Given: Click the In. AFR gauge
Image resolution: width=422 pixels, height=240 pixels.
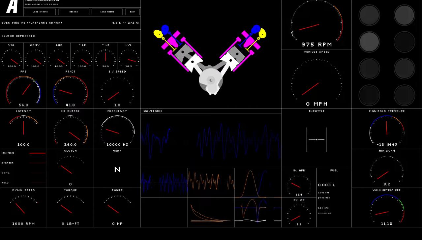Looking at the screenshot, I should [x=299, y=183].
